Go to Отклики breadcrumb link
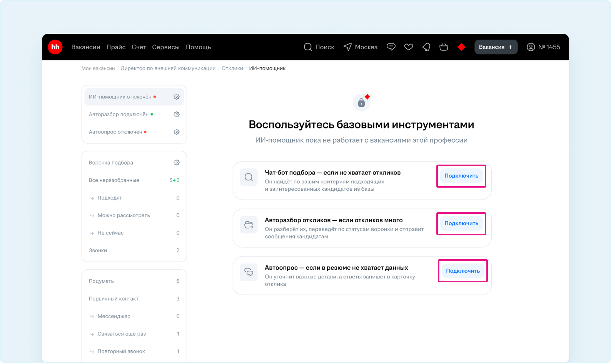 click(232, 68)
